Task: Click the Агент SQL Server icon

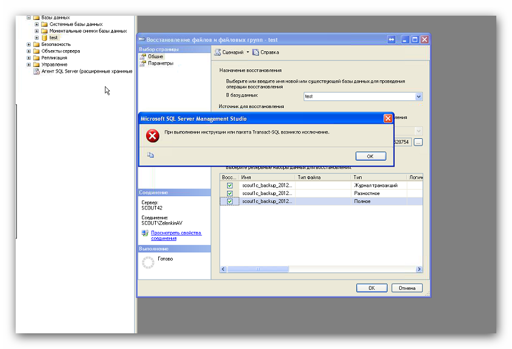Action: coord(36,71)
